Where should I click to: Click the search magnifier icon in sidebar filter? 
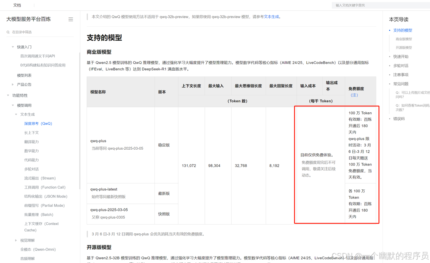point(8,32)
